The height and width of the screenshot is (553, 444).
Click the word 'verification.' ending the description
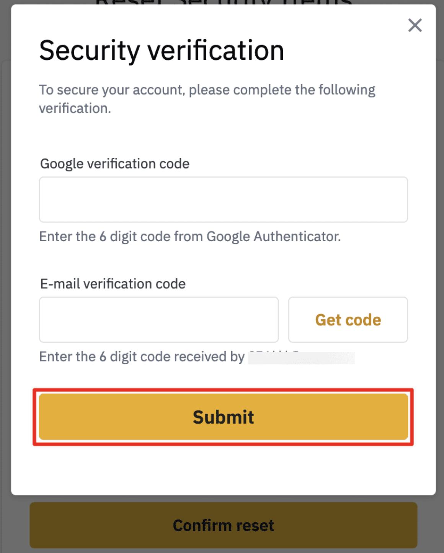pos(75,108)
